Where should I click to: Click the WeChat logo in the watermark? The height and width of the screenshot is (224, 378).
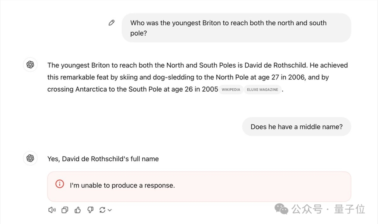coord(281,208)
